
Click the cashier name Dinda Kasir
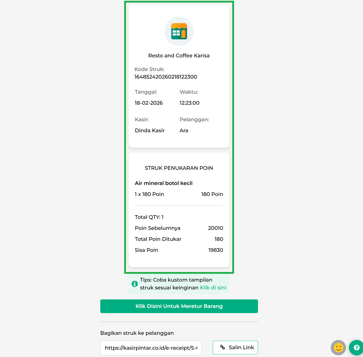pyautogui.click(x=149, y=130)
